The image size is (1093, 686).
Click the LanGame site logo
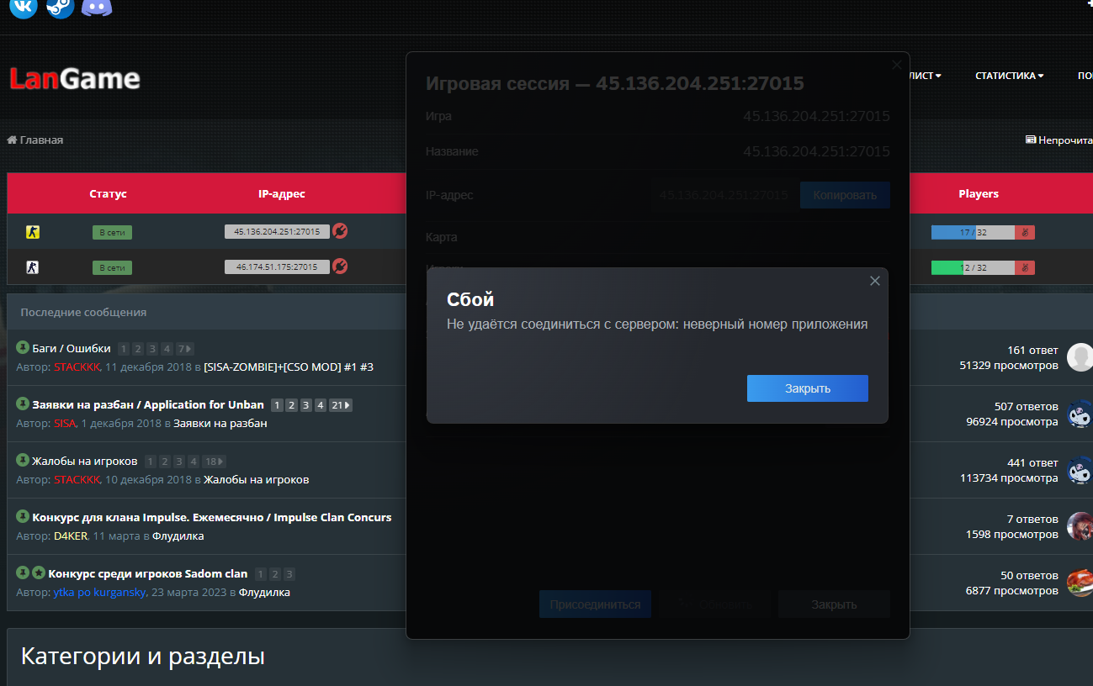(75, 79)
